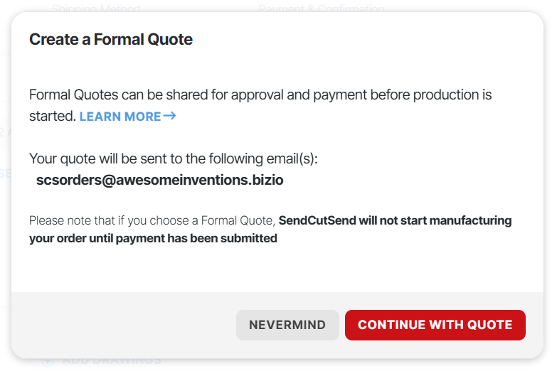Click the scsorders@awesomeinventions.bizio email address
The width and height of the screenshot is (557, 371).
click(160, 180)
